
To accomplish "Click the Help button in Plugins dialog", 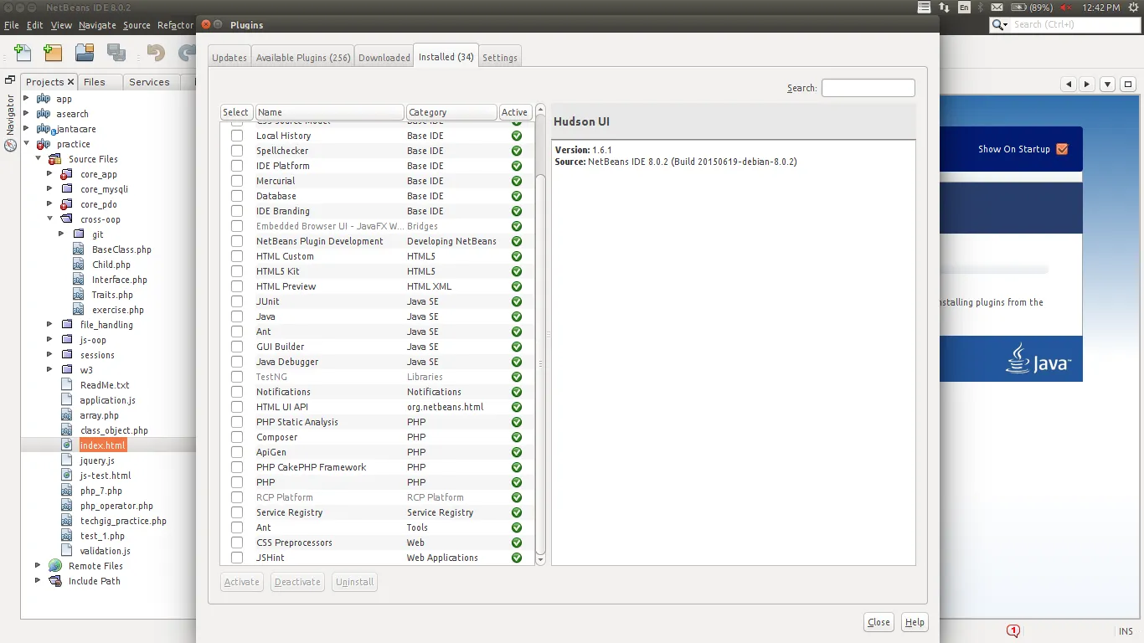I will point(915,622).
